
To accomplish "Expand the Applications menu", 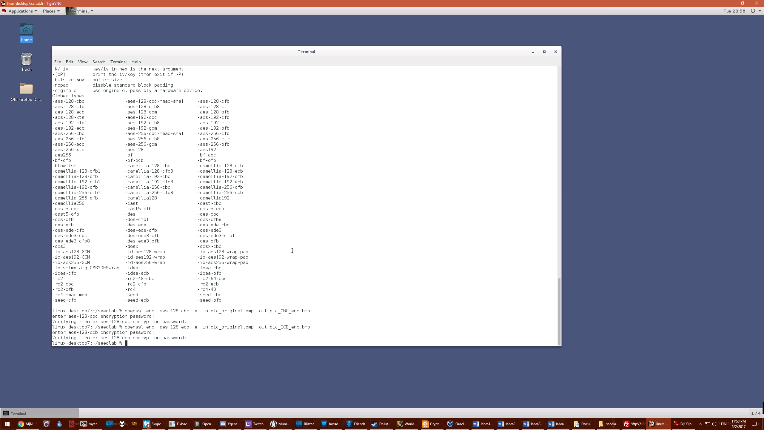I will pyautogui.click(x=20, y=11).
